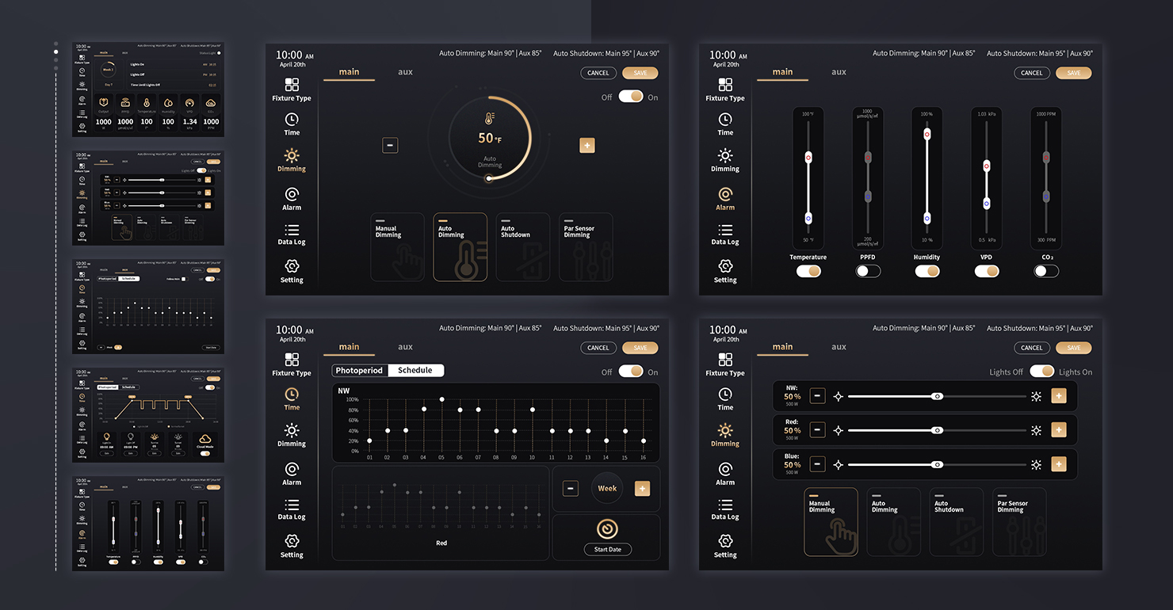Choose the Par Sensor Dimming card under the Blue slider

pyautogui.click(x=1018, y=521)
